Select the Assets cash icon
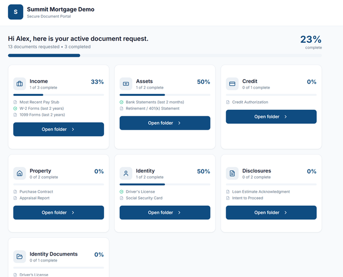 [x=126, y=84]
